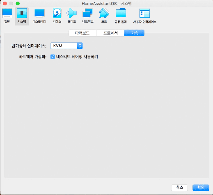213x195 pixels.
Task: Toggle the 네스티드 페이징 사용하기 checkbox
Action: point(53,57)
